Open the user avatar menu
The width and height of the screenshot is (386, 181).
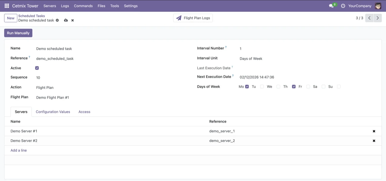click(x=378, y=6)
